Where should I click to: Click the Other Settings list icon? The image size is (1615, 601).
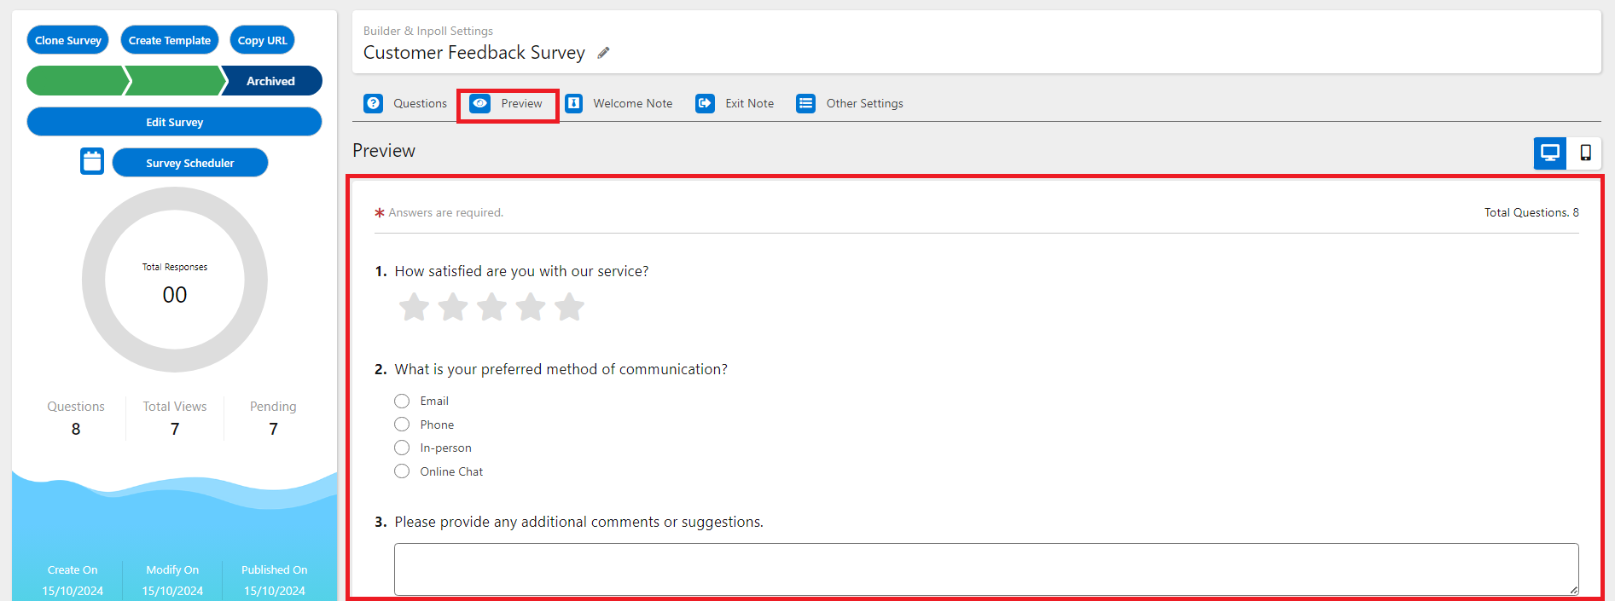(x=806, y=103)
